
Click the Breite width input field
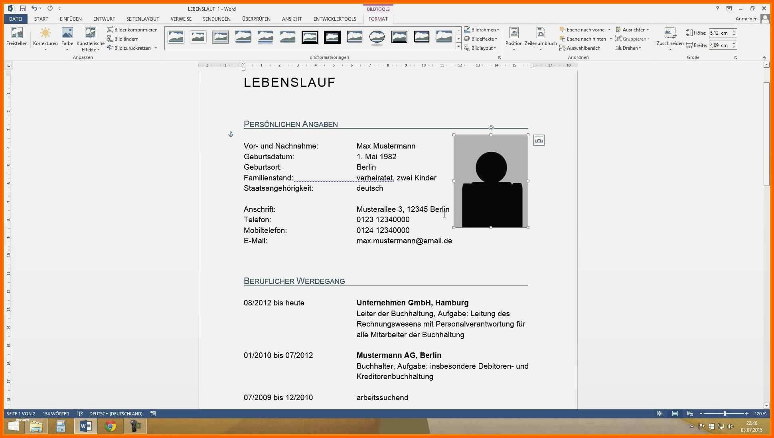[720, 45]
